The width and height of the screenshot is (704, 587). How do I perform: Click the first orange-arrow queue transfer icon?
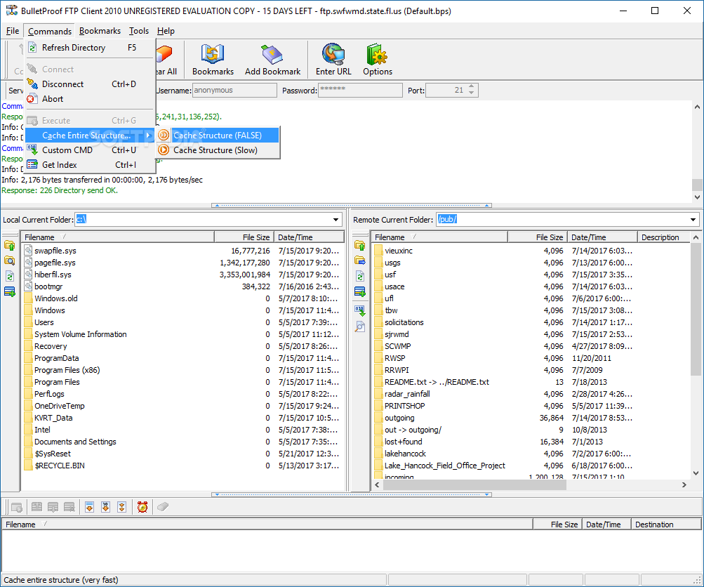tap(89, 507)
